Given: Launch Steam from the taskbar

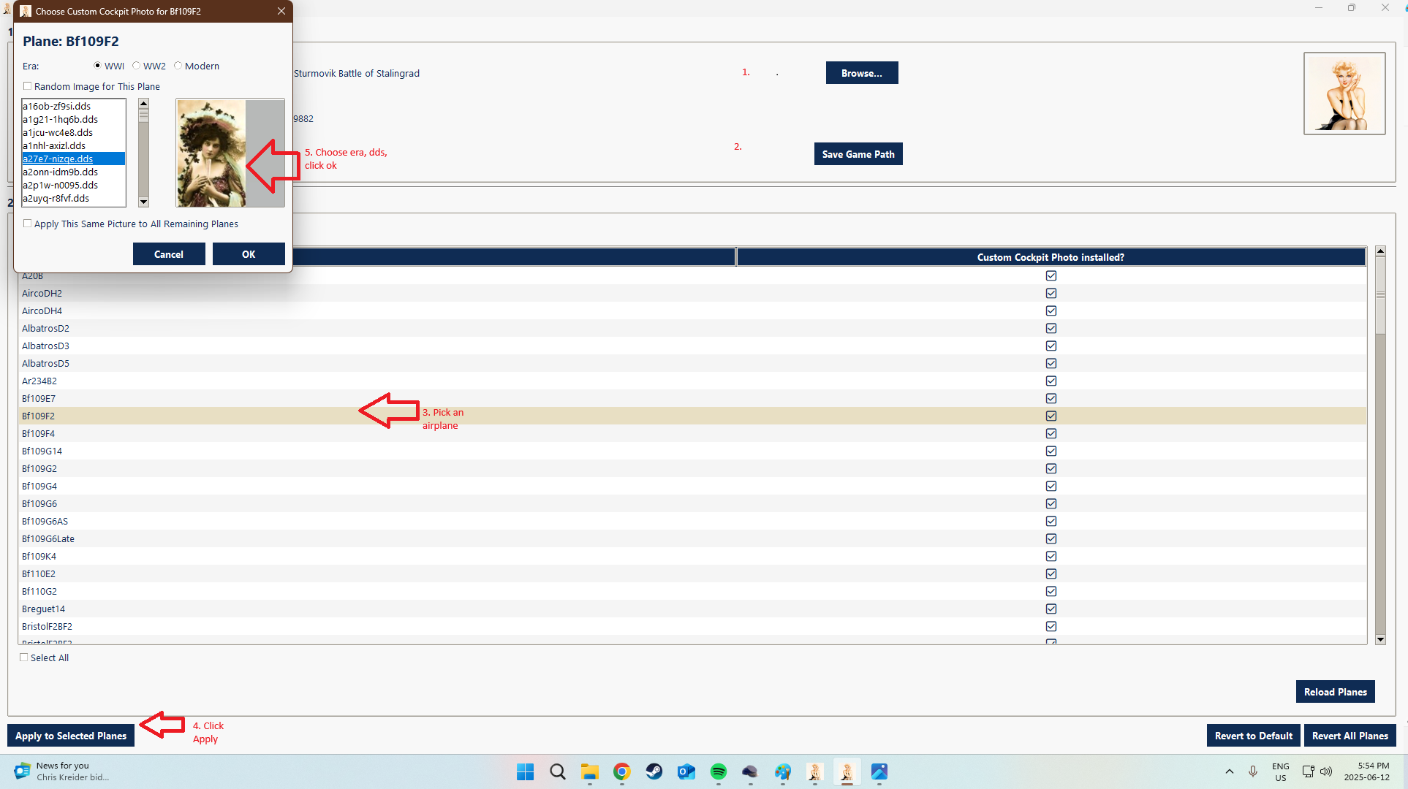Looking at the screenshot, I should (654, 771).
